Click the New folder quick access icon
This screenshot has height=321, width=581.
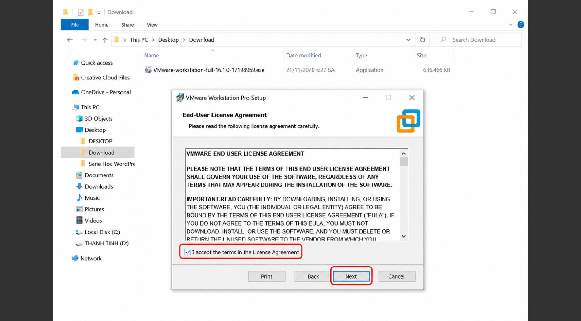tap(90, 12)
